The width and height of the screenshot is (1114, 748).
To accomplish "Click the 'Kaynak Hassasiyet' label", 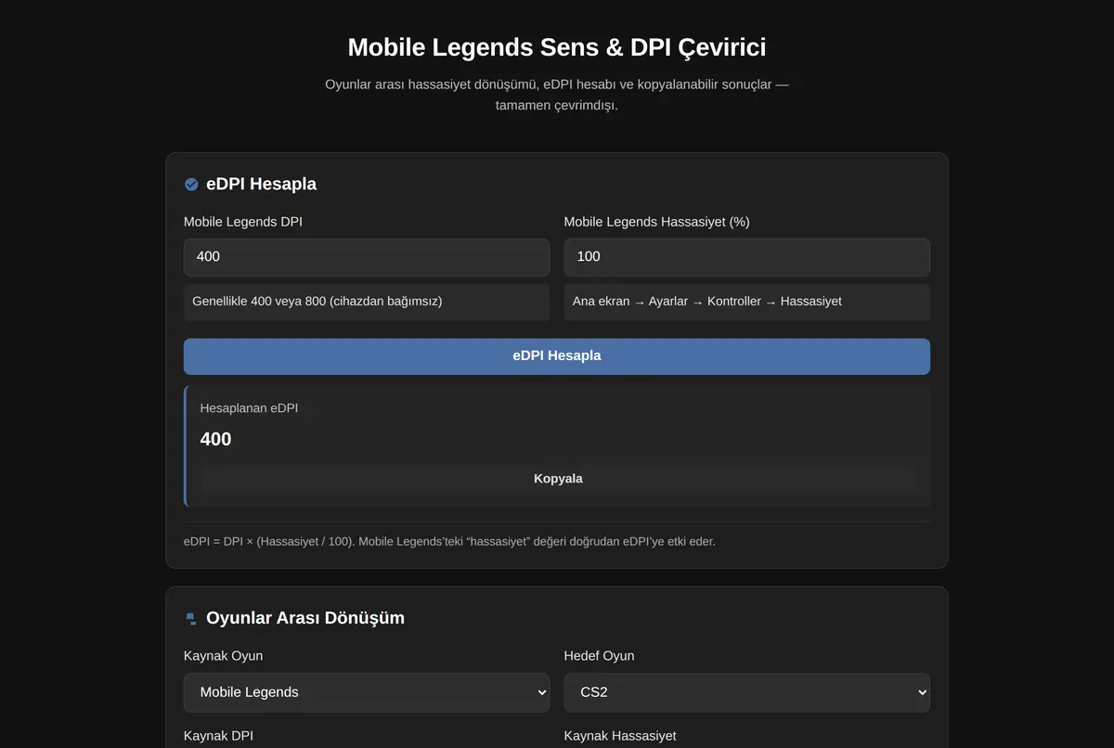I will pyautogui.click(x=620, y=736).
